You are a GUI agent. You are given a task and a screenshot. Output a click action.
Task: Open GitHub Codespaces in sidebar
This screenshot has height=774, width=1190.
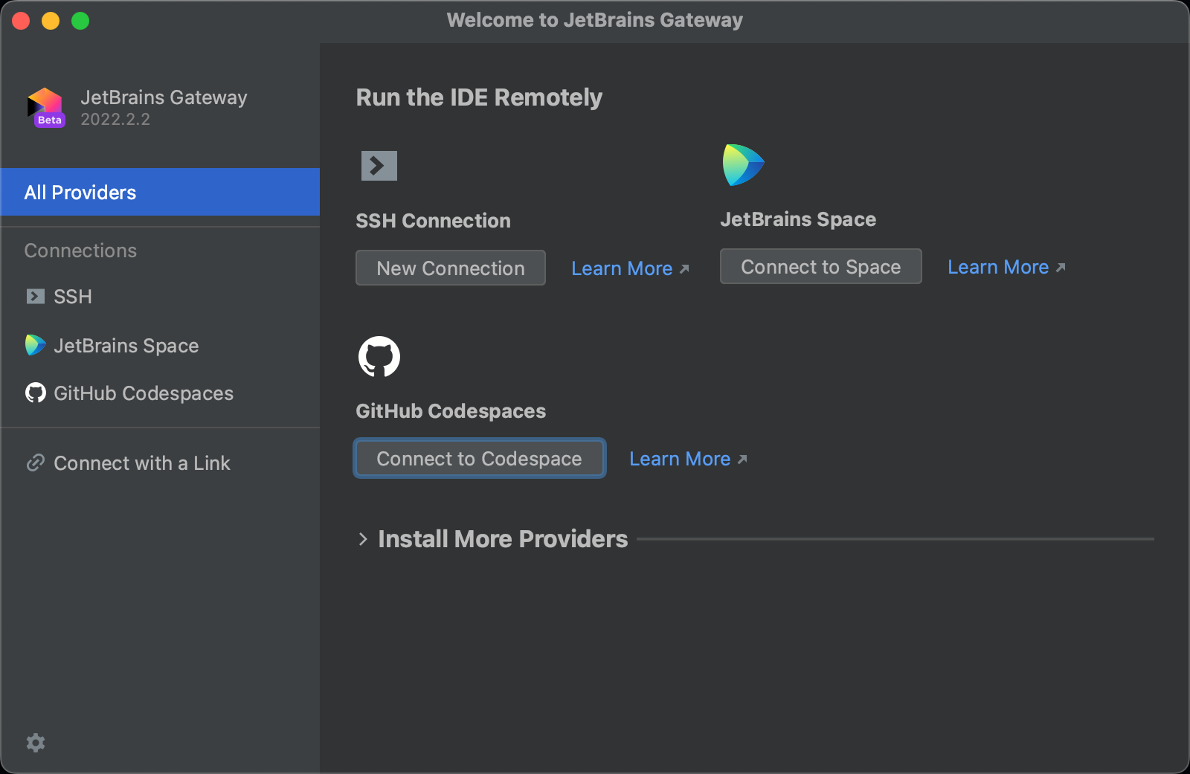(160, 393)
